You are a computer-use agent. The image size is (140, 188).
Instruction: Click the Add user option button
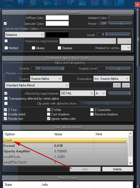click(85, 169)
